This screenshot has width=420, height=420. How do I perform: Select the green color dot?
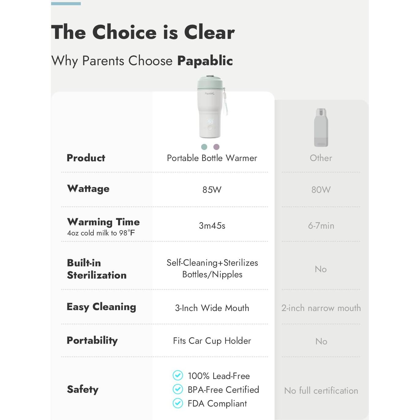[x=204, y=147]
